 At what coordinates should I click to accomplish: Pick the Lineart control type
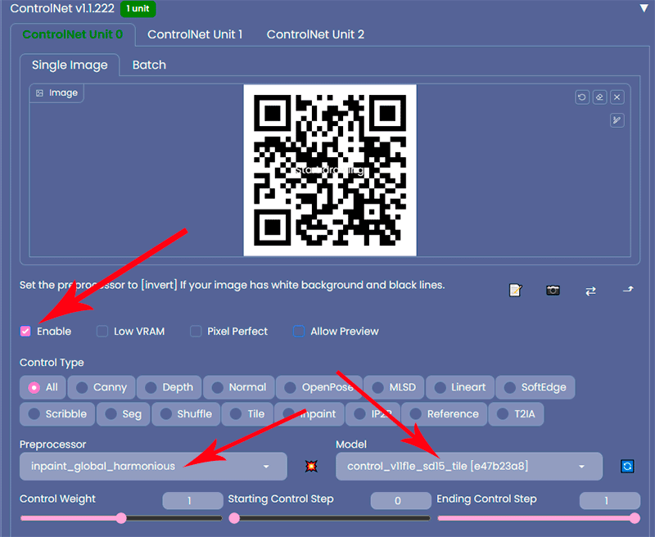tap(460, 387)
